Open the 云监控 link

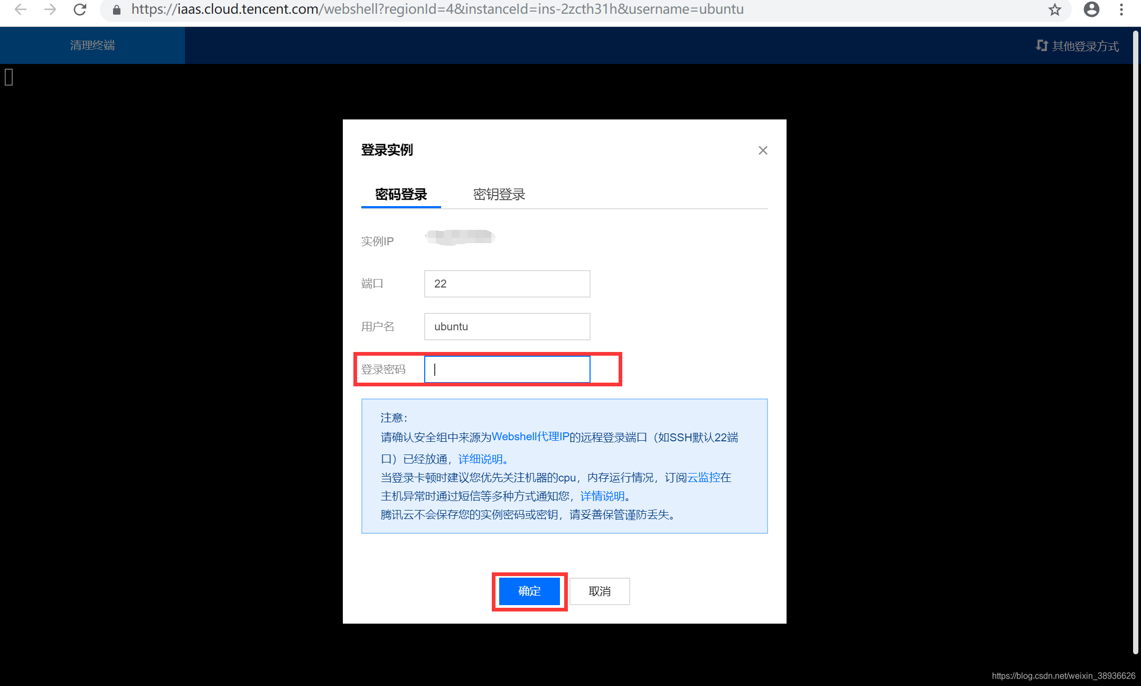click(x=703, y=478)
